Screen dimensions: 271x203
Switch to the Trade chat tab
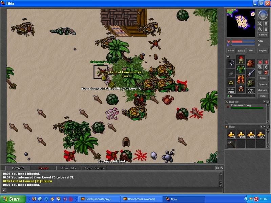pos(44,168)
